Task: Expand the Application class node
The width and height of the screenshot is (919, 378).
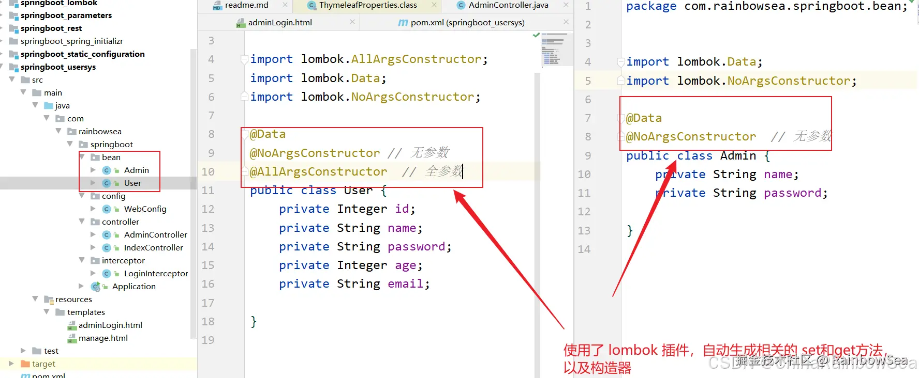Action: pyautogui.click(x=81, y=286)
